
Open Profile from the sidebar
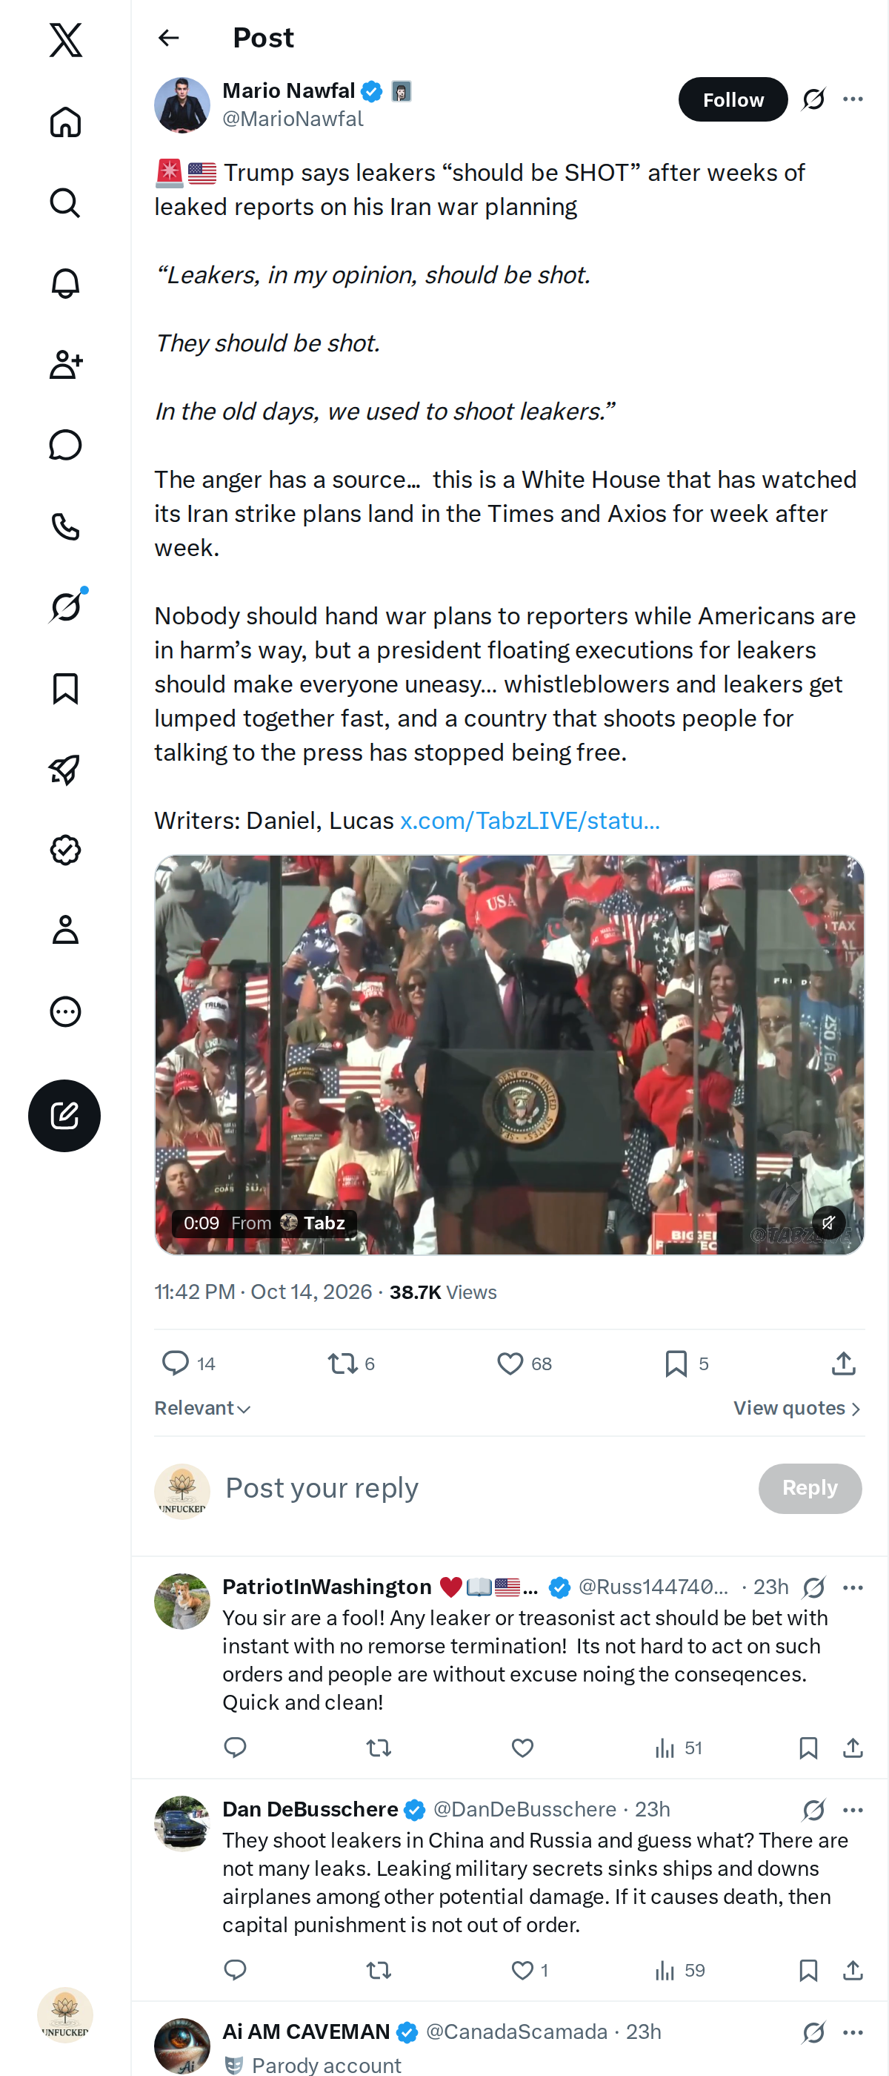tap(65, 930)
